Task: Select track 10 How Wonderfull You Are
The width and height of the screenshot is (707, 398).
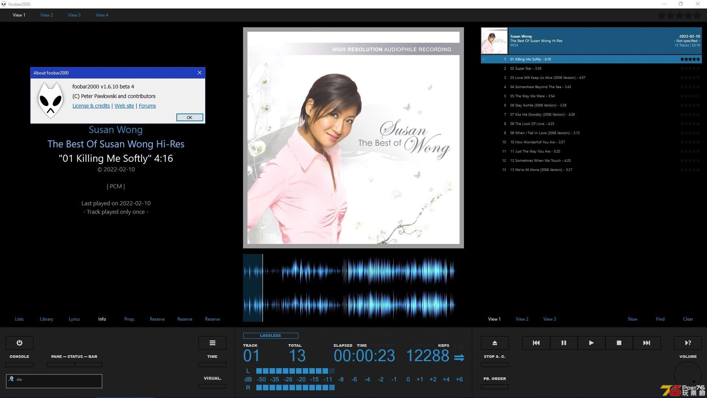Action: [591, 142]
